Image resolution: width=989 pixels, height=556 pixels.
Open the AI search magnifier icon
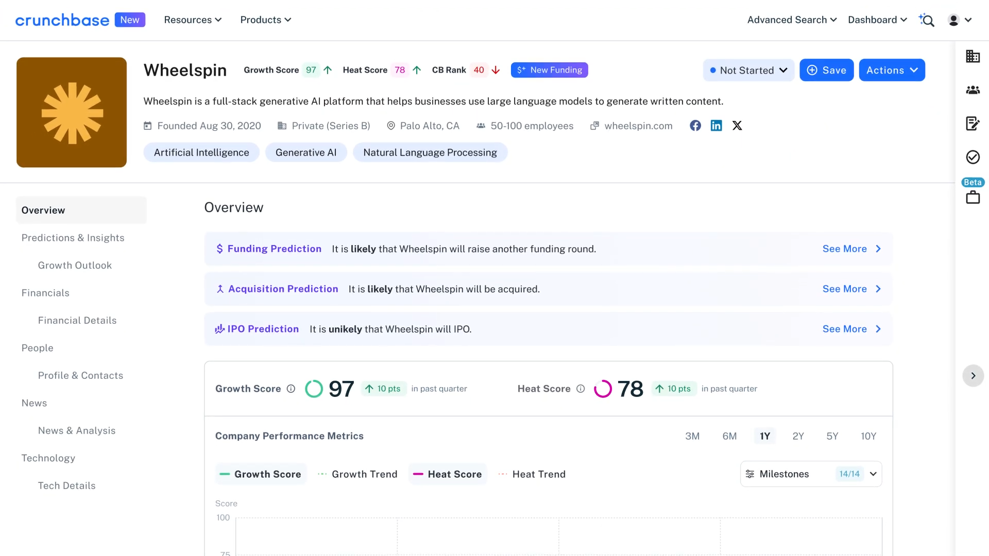926,20
